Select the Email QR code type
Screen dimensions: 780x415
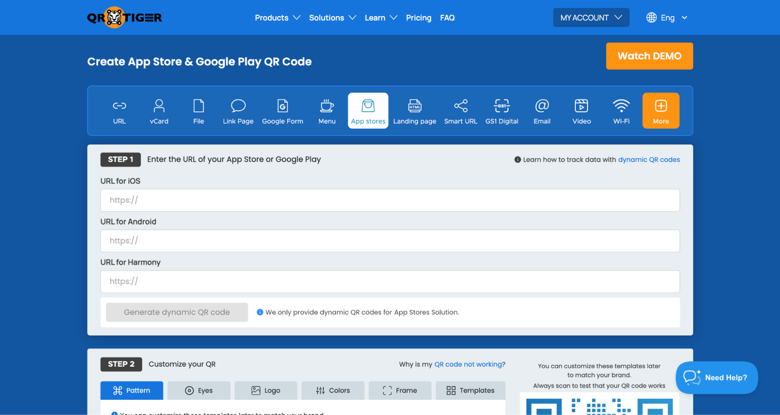point(542,111)
